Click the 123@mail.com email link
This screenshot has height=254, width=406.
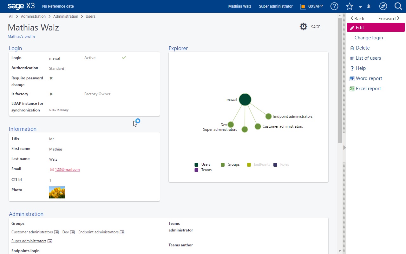67,170
